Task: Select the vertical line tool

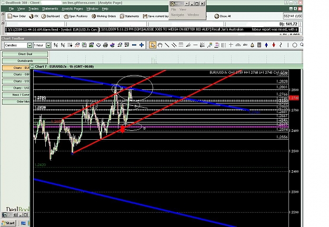Action: [287, 45]
